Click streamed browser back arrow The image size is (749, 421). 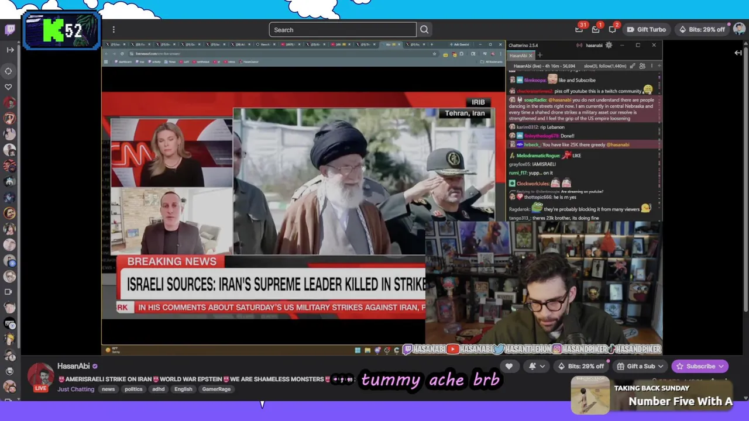106,54
